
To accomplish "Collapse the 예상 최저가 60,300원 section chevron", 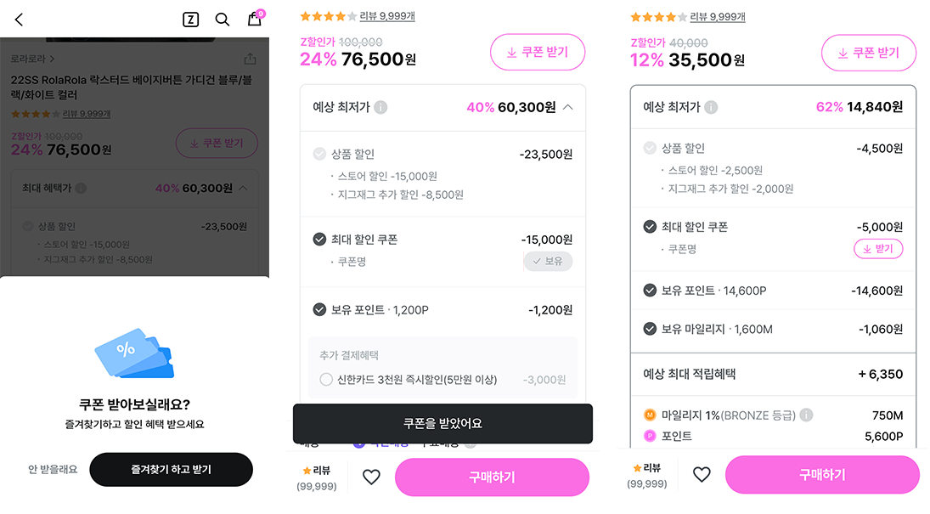I will (568, 107).
